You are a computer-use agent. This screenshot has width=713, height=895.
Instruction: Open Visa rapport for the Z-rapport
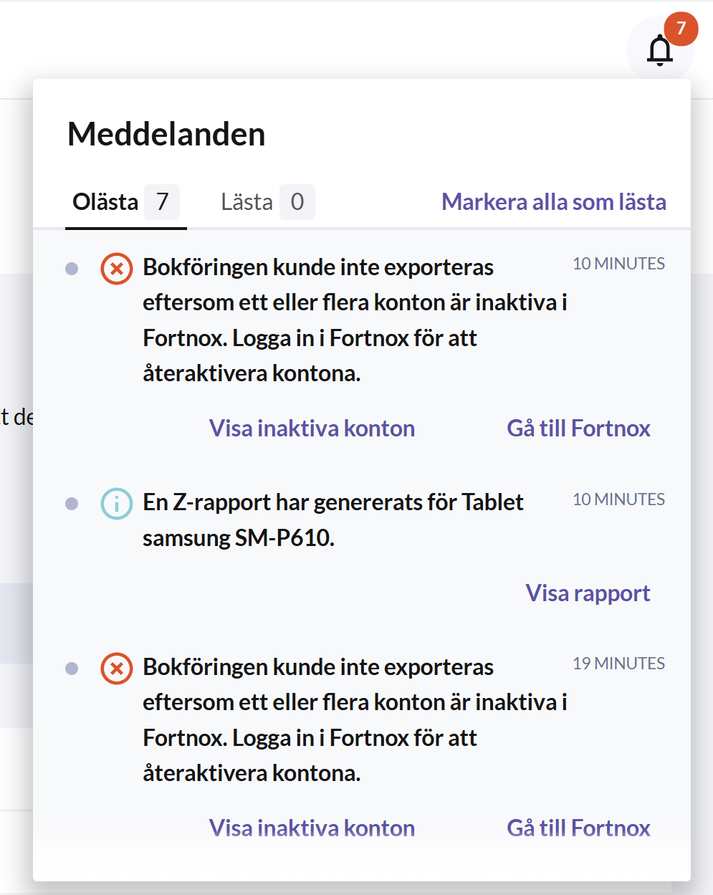(x=588, y=593)
